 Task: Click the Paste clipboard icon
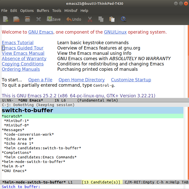[x=112, y=19]
